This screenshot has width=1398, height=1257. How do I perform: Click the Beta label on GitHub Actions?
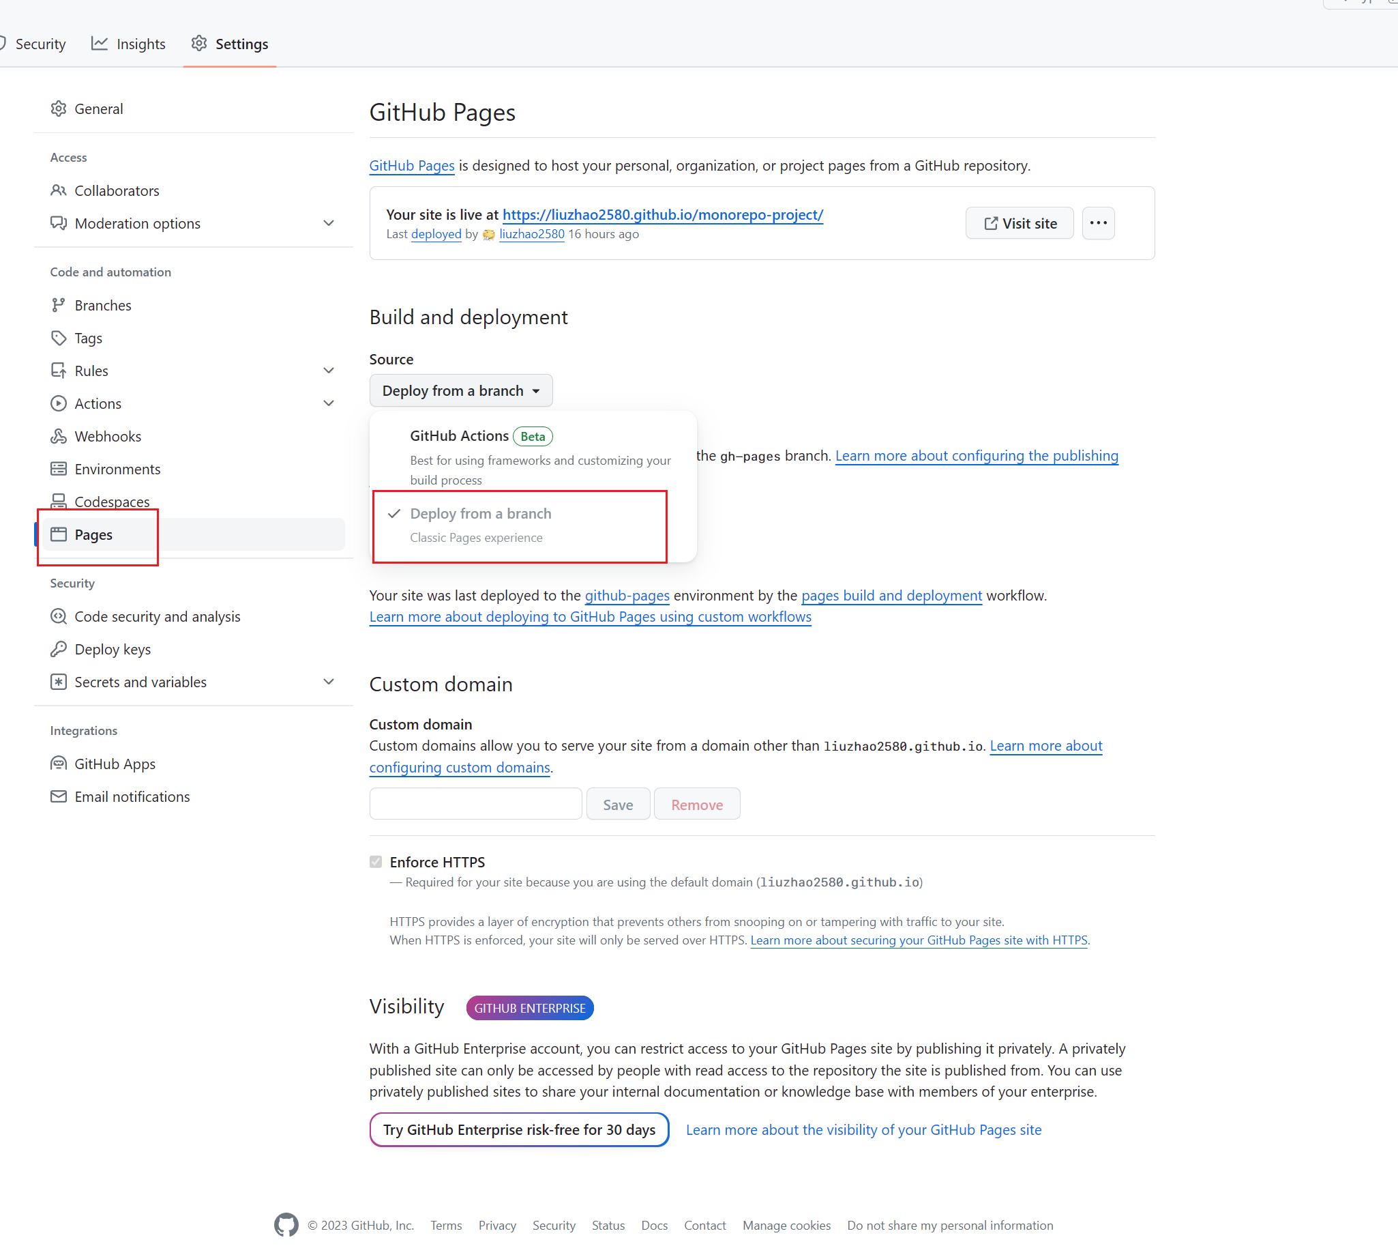click(x=533, y=437)
